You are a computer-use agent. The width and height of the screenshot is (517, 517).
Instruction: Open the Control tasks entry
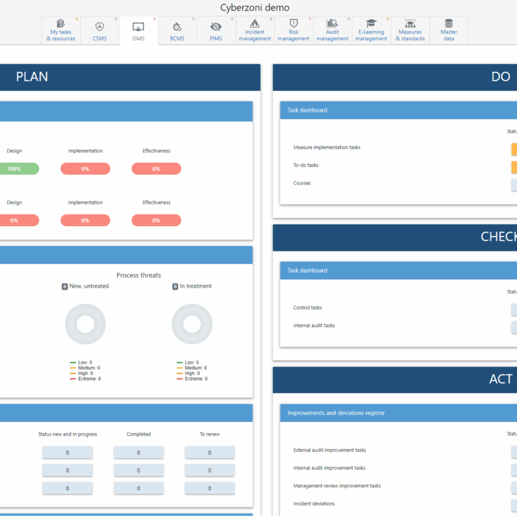305,308
